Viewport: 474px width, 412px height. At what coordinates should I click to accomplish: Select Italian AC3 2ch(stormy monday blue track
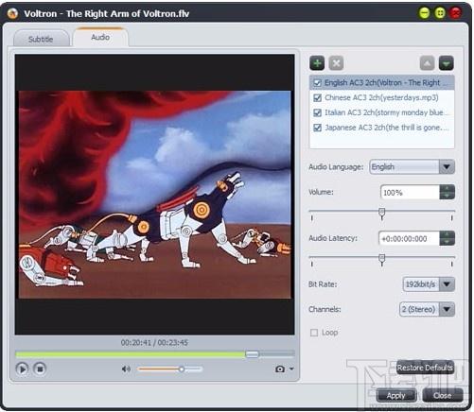(382, 112)
